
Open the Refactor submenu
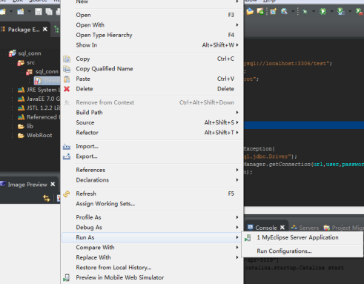(152, 133)
